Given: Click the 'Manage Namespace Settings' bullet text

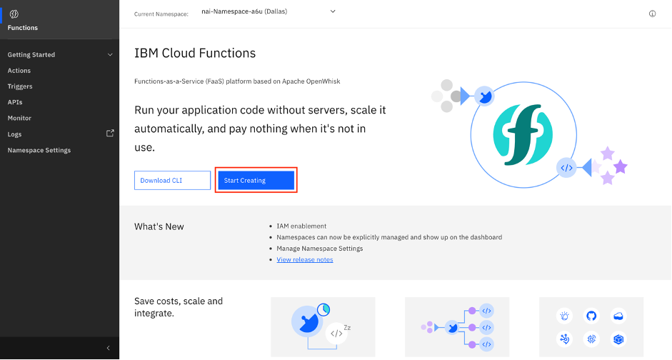Looking at the screenshot, I should pos(320,249).
